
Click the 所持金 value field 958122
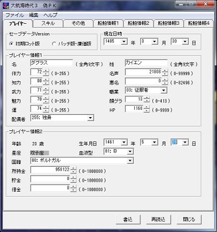pos(50,170)
